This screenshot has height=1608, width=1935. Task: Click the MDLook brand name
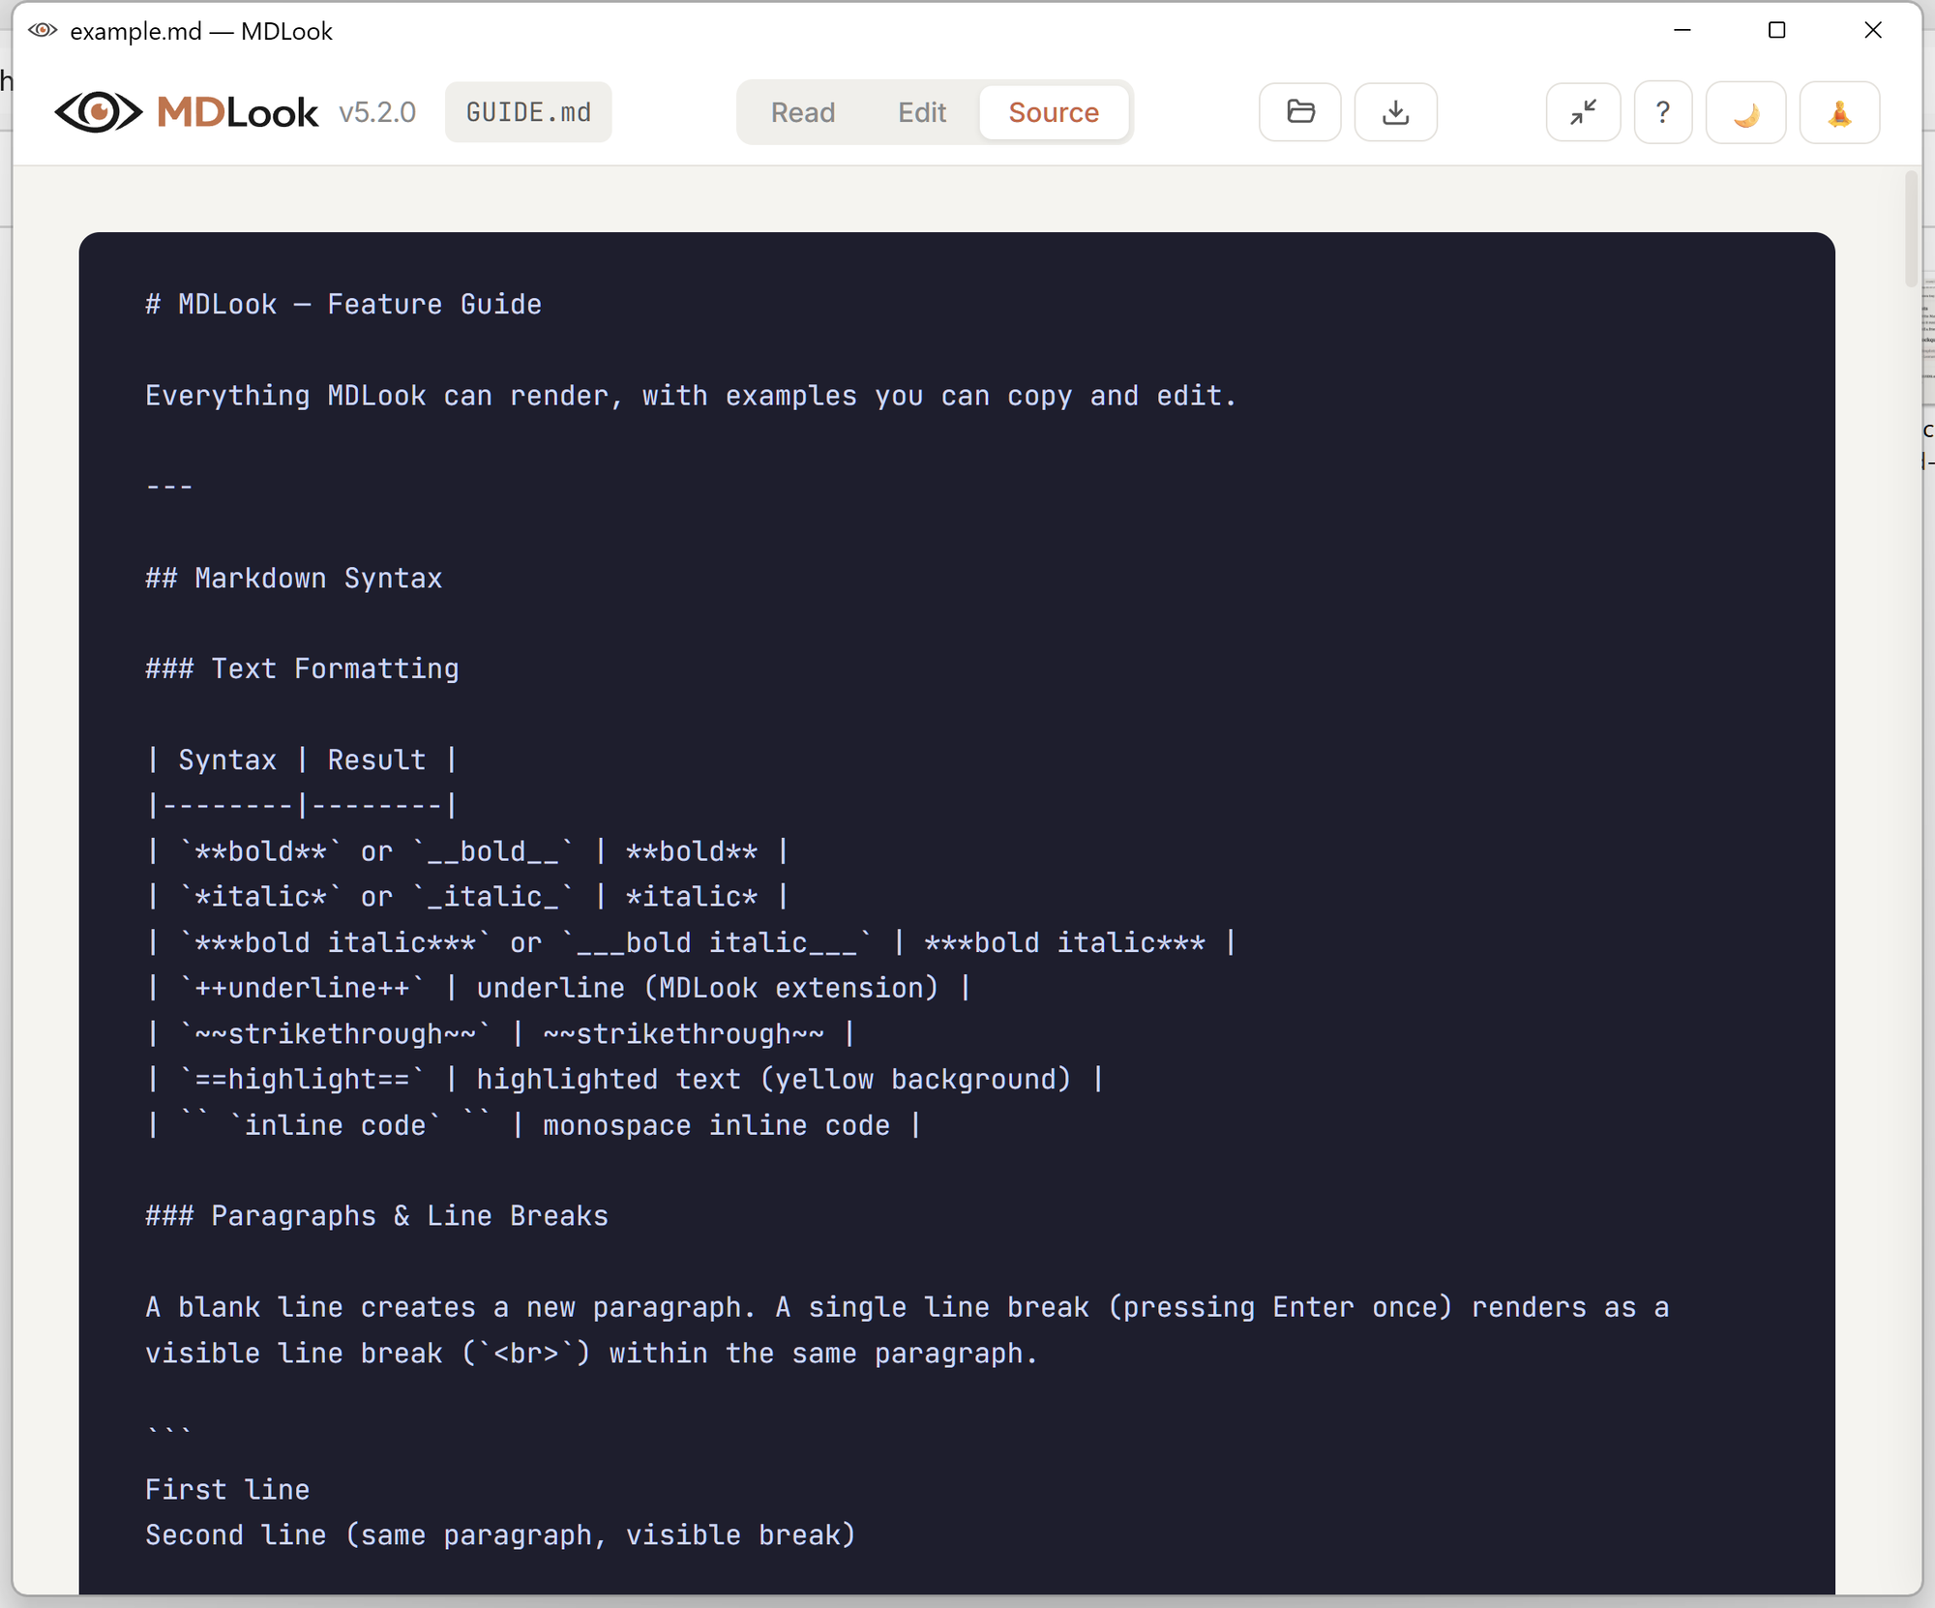point(237,112)
